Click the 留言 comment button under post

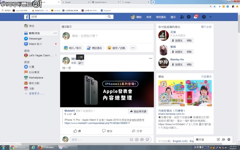(107, 131)
